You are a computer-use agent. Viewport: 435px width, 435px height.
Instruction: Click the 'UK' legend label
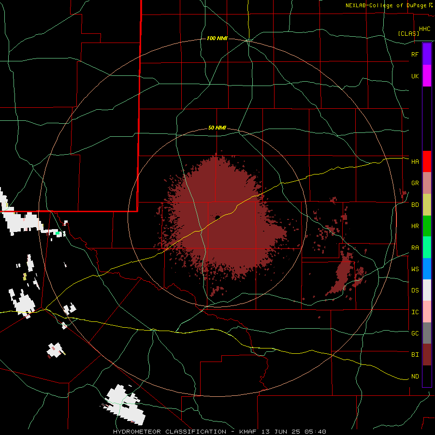[x=415, y=76]
